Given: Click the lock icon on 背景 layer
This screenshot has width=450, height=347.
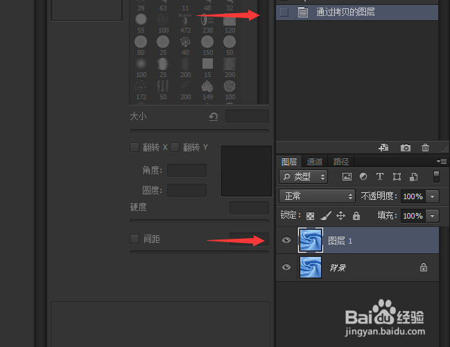Looking at the screenshot, I should (424, 267).
